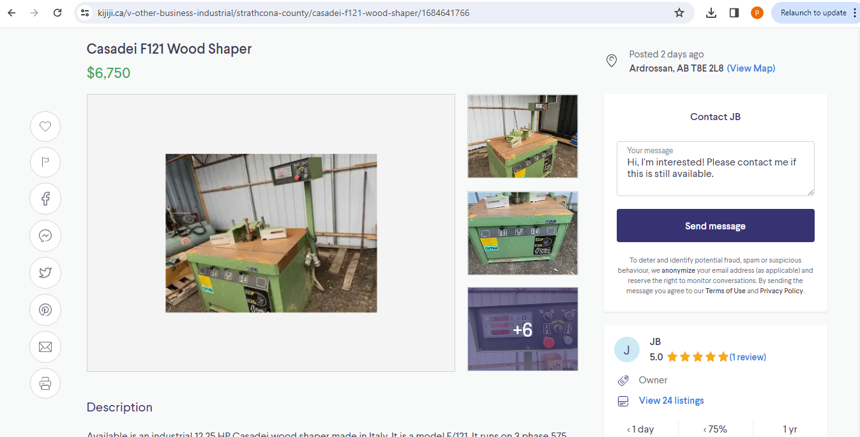Screen dimensions: 860x437
Task: Print the listing with printer icon
Action: (x=45, y=384)
